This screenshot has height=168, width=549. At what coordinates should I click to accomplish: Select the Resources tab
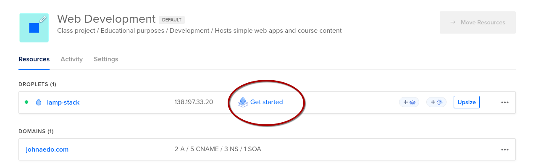pyautogui.click(x=34, y=59)
